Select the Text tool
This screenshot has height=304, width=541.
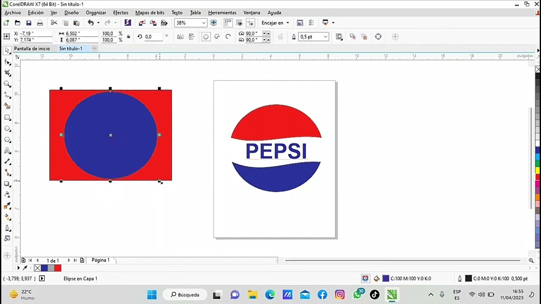coord(7,151)
